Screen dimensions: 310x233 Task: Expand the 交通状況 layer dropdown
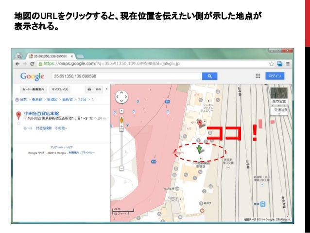coord(279,111)
